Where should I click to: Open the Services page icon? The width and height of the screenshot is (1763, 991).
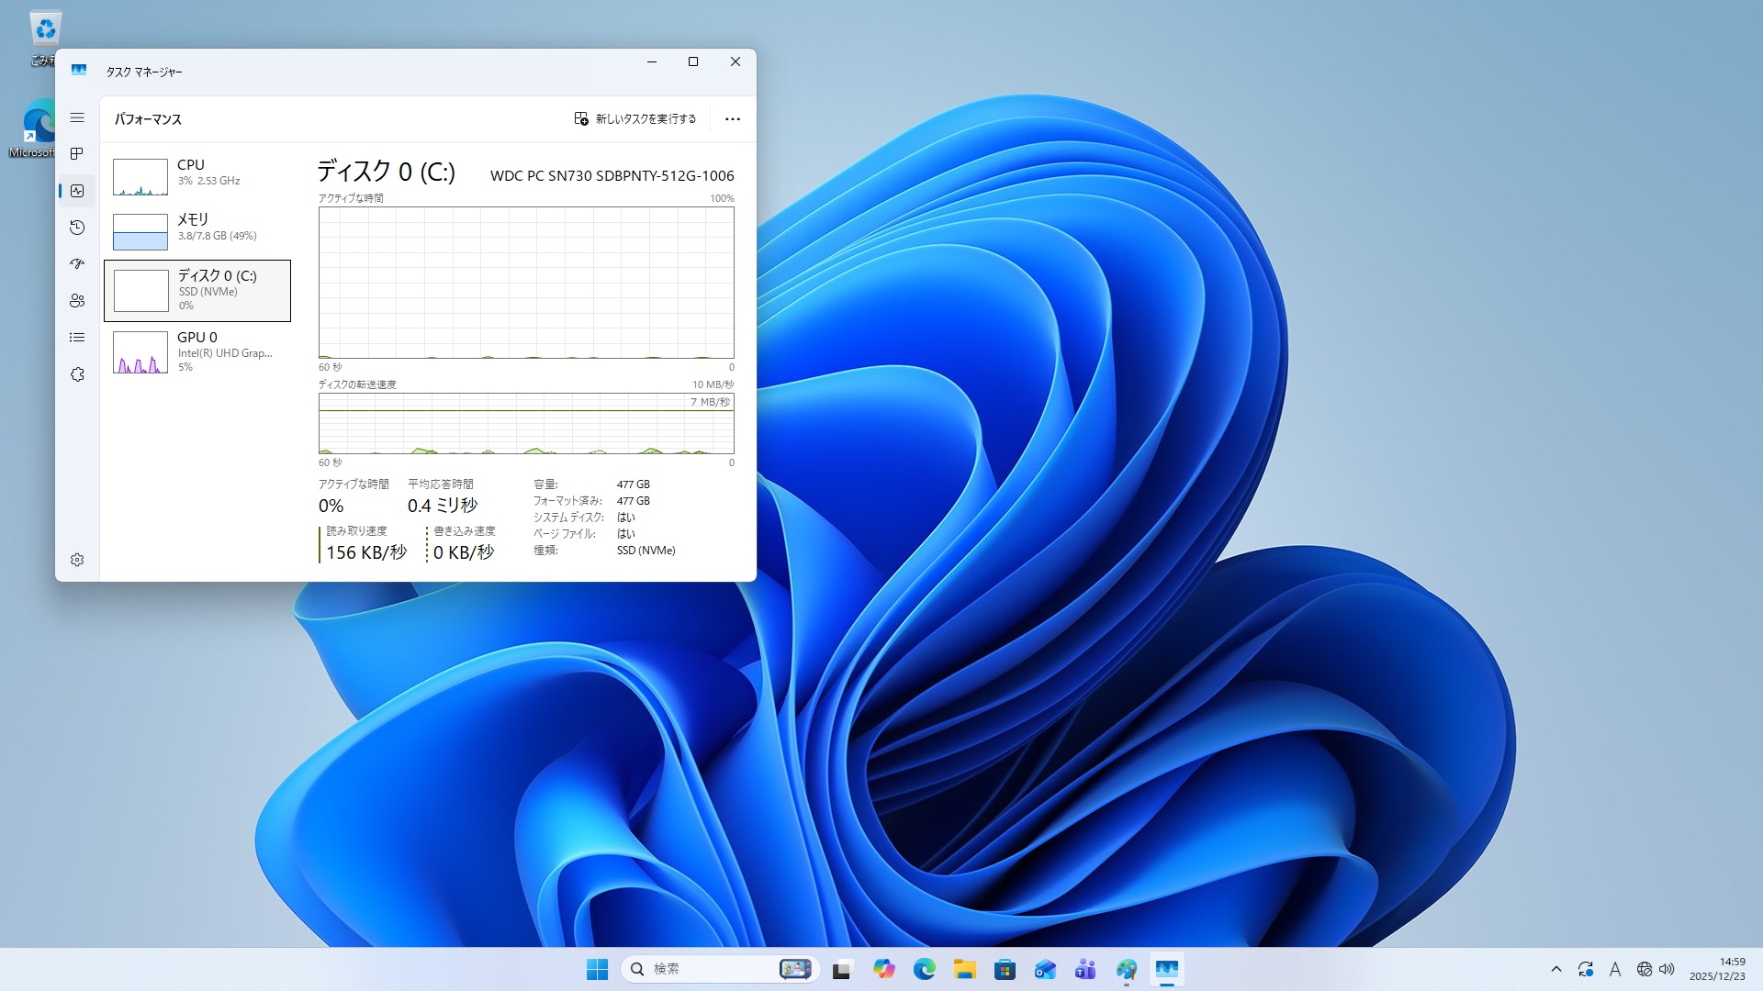[77, 374]
